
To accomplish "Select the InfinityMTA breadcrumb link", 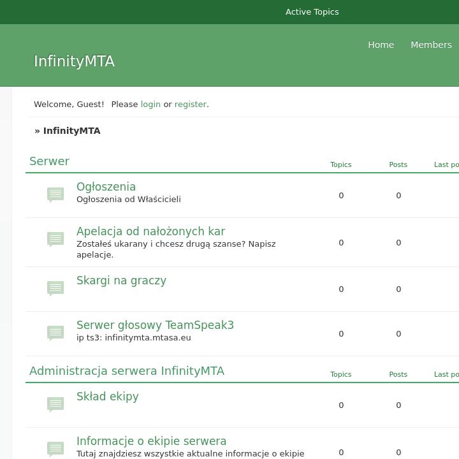I will coord(71,131).
